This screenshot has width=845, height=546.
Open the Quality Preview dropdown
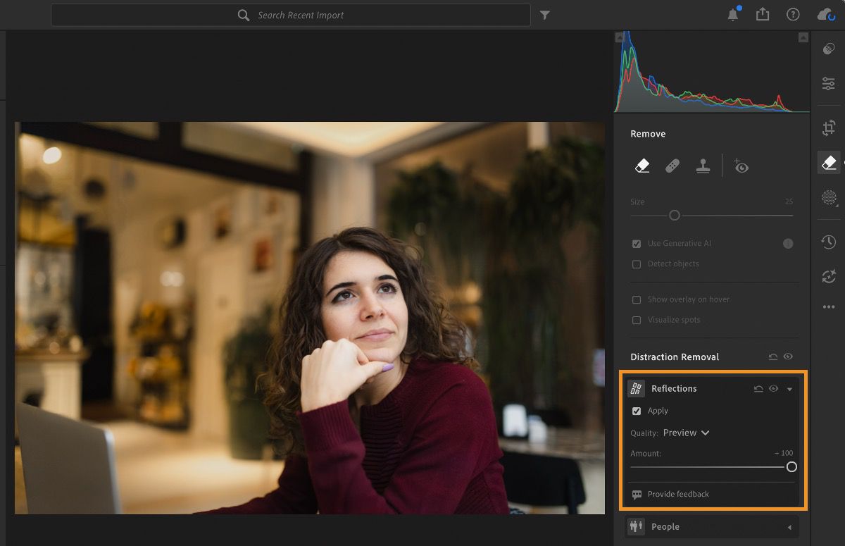click(686, 433)
